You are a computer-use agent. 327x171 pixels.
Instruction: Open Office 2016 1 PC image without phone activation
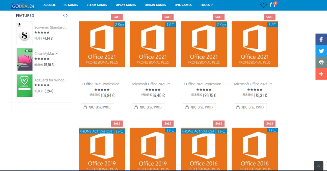pyautogui.click(x=255, y=150)
